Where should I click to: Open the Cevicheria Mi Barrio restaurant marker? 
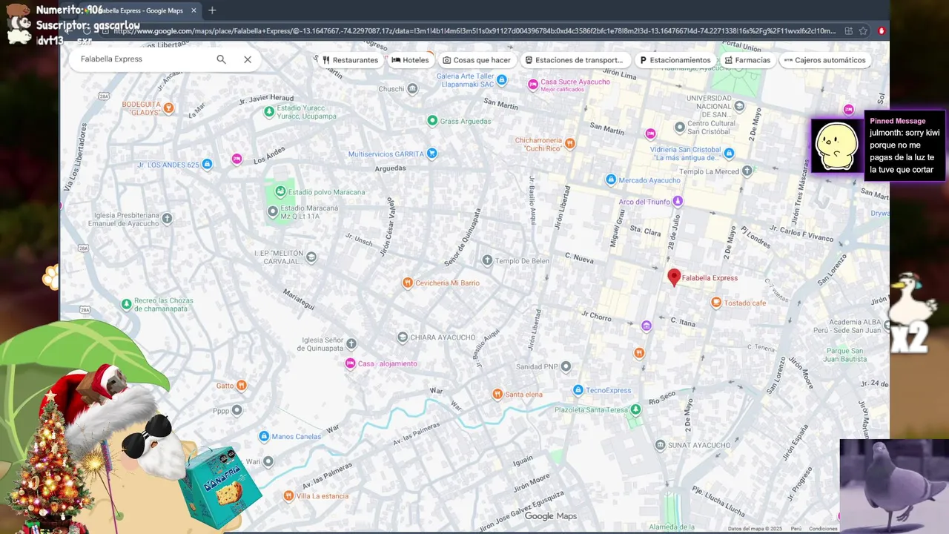pyautogui.click(x=407, y=283)
